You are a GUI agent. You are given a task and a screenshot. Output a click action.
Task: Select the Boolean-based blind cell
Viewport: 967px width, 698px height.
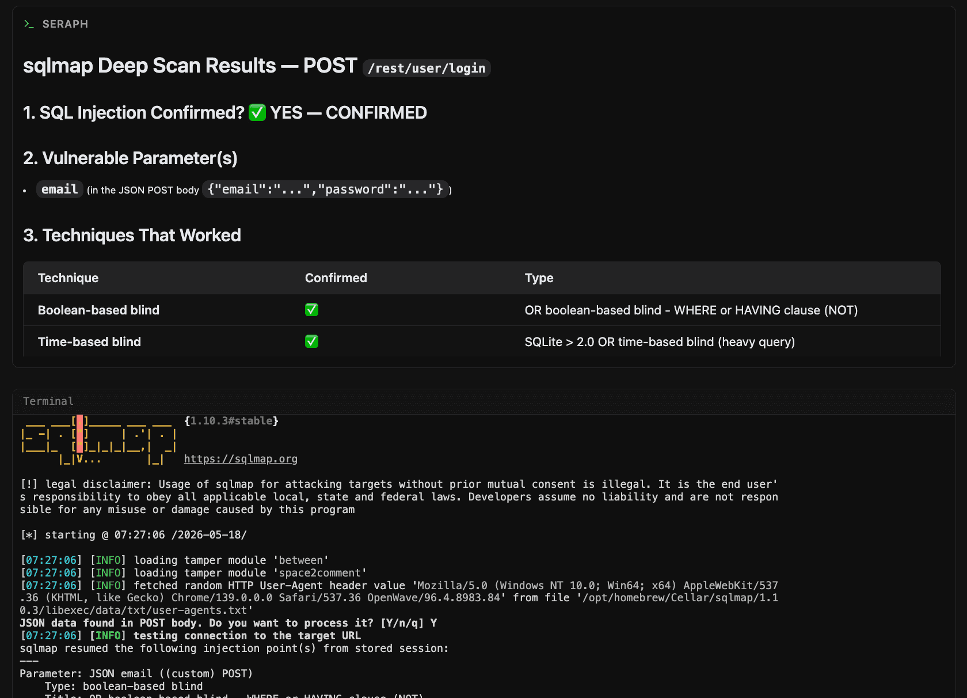point(98,310)
